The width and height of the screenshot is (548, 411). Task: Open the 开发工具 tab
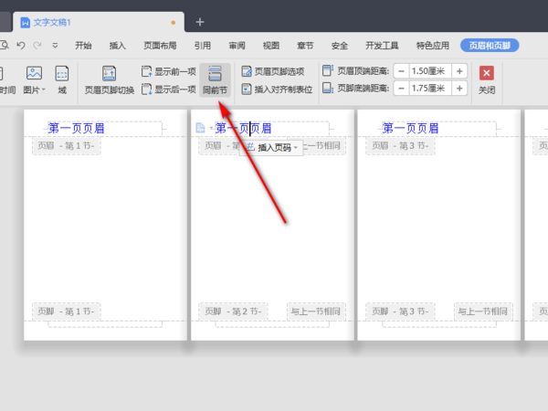[x=382, y=46]
